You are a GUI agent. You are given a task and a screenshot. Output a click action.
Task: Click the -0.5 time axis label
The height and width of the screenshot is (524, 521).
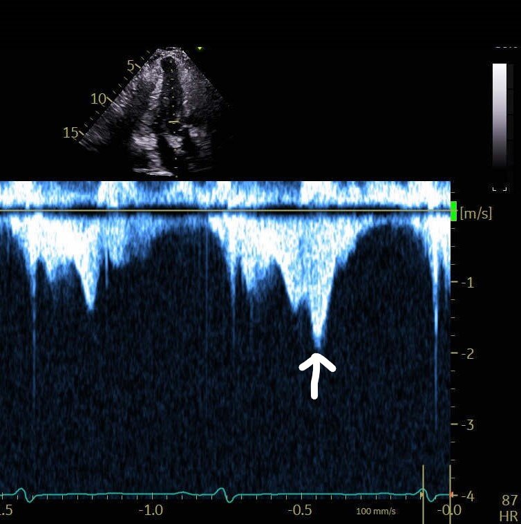300,510
